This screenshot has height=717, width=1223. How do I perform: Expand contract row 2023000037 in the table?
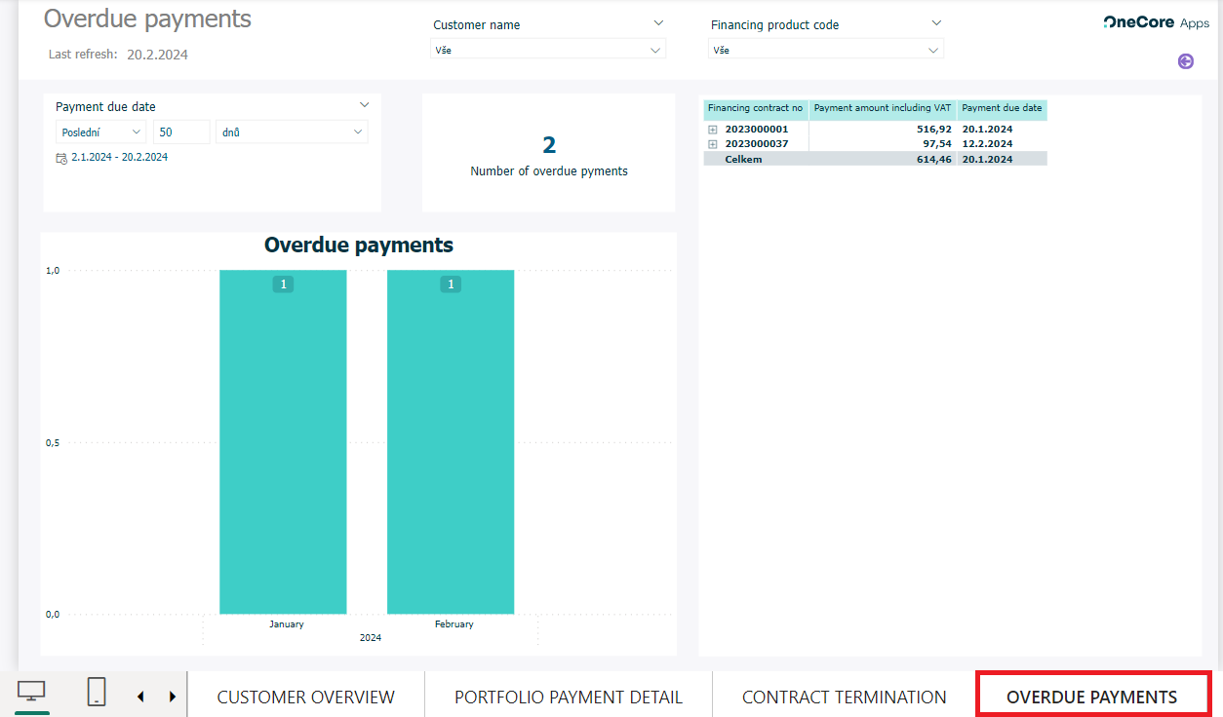(713, 143)
